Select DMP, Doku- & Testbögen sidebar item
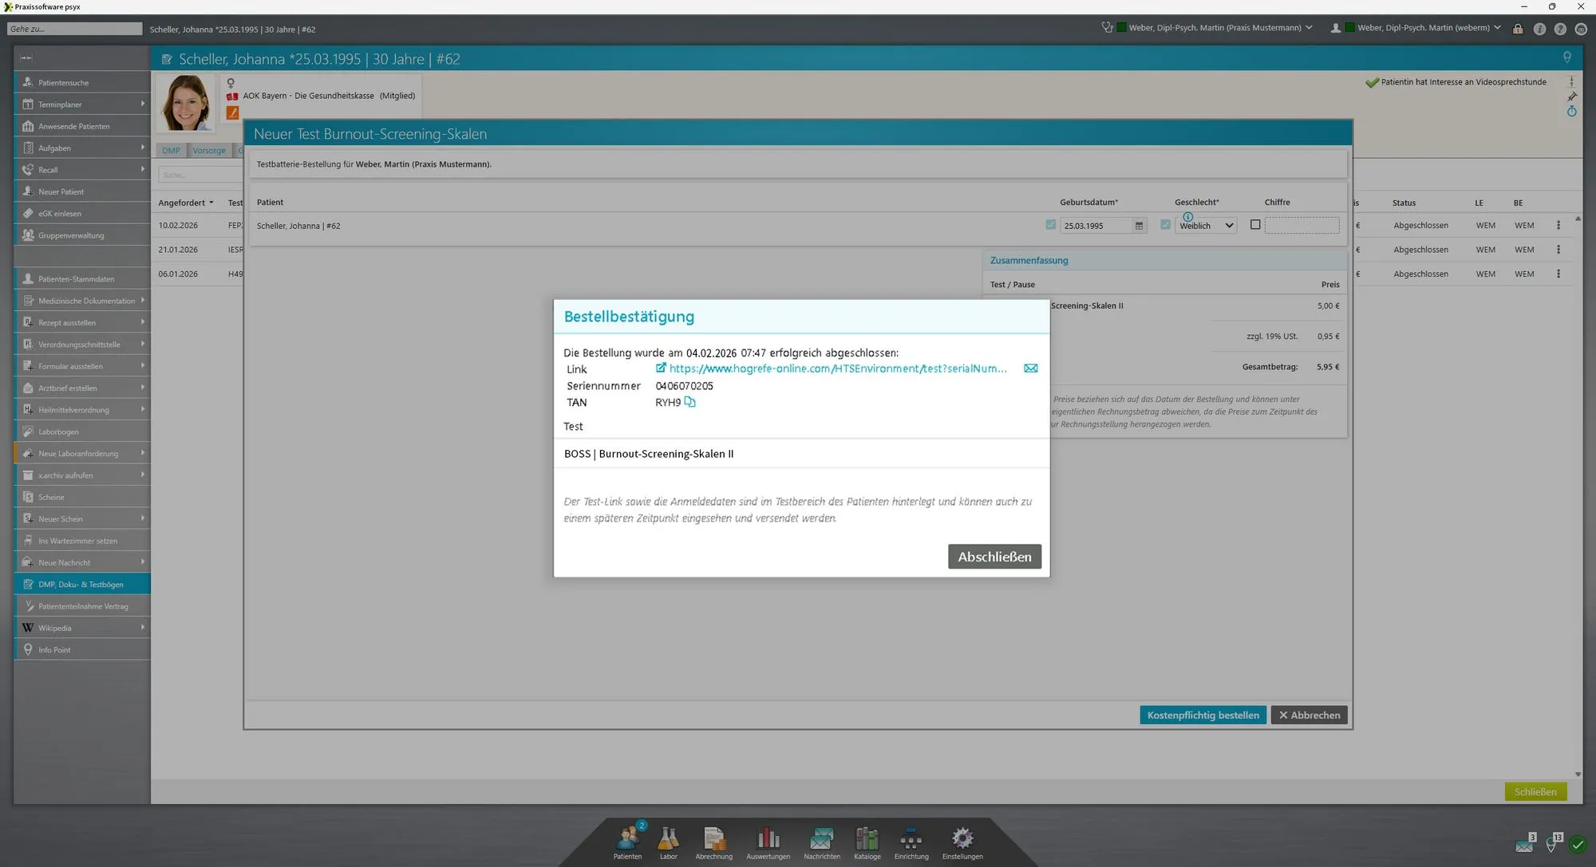1596x867 pixels. click(x=81, y=584)
